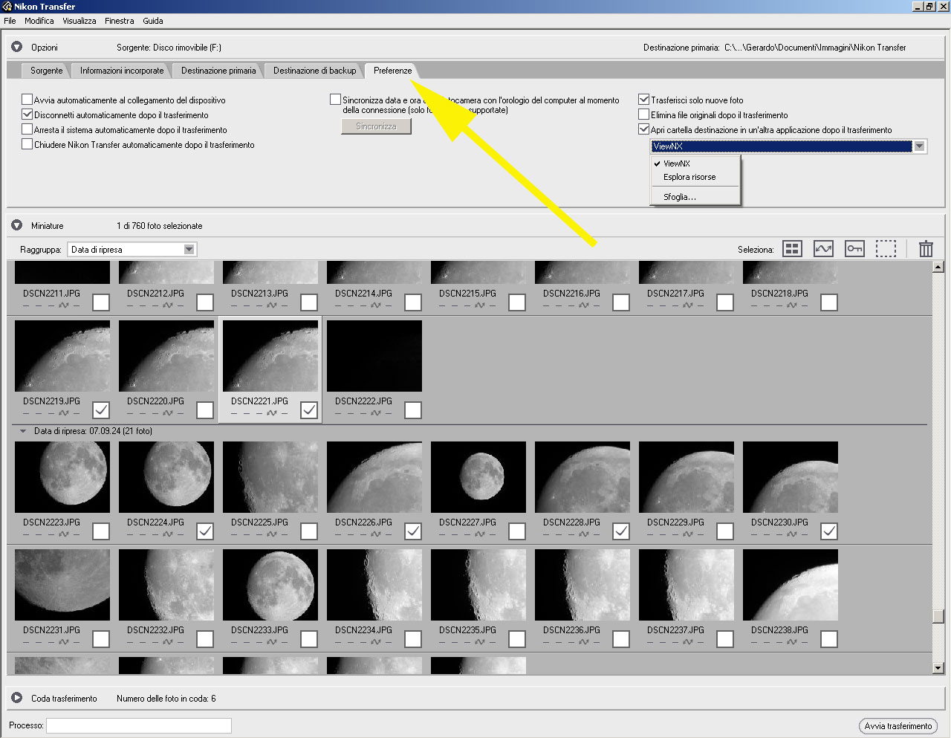Select the DSCN2238.JPG thumbnail
Image resolution: width=951 pixels, height=738 pixels.
pyautogui.click(x=791, y=585)
